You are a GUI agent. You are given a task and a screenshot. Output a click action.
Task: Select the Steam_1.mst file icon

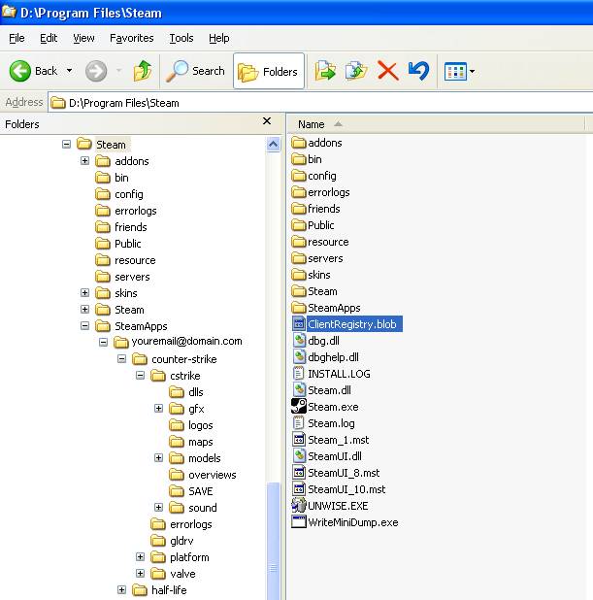point(299,440)
